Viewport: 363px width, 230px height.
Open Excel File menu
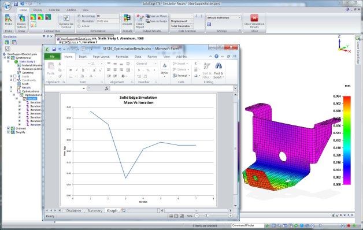(53, 57)
